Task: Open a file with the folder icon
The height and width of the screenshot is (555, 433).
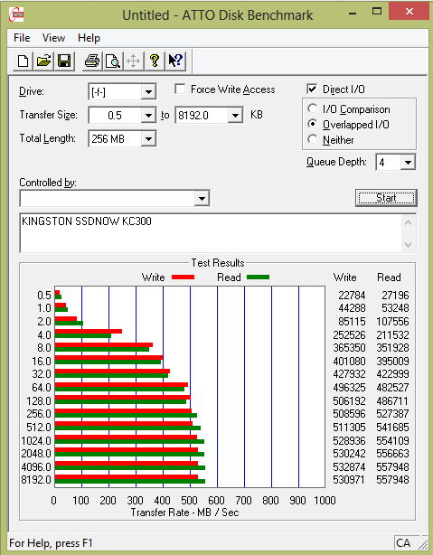Action: [43, 61]
